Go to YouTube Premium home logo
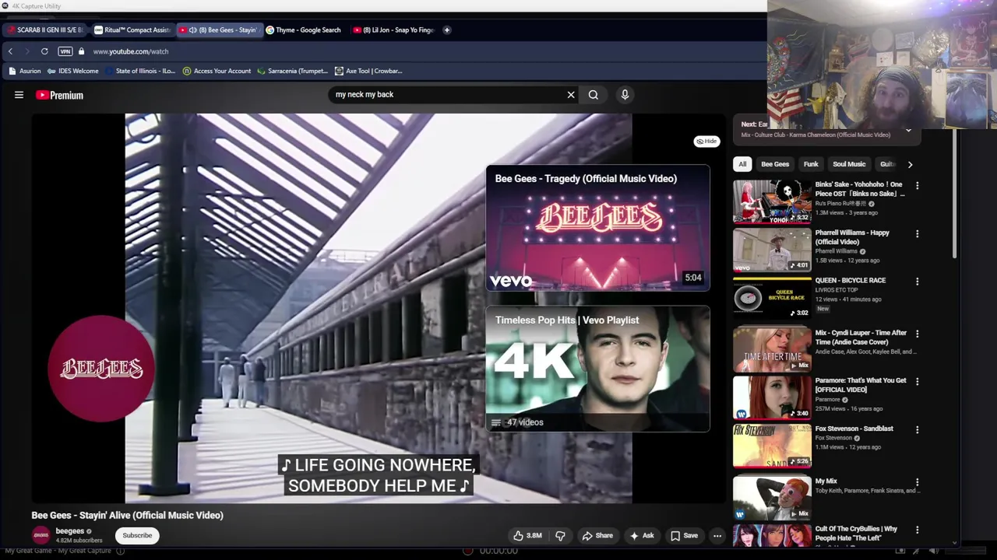Viewport: 997px width, 560px height. click(x=59, y=95)
